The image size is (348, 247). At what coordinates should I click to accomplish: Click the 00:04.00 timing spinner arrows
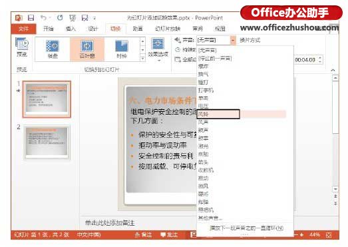(x=320, y=59)
